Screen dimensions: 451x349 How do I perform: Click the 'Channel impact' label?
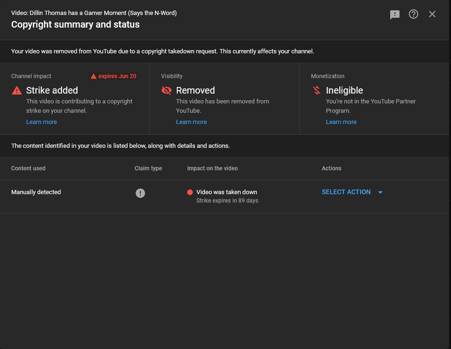click(x=31, y=76)
